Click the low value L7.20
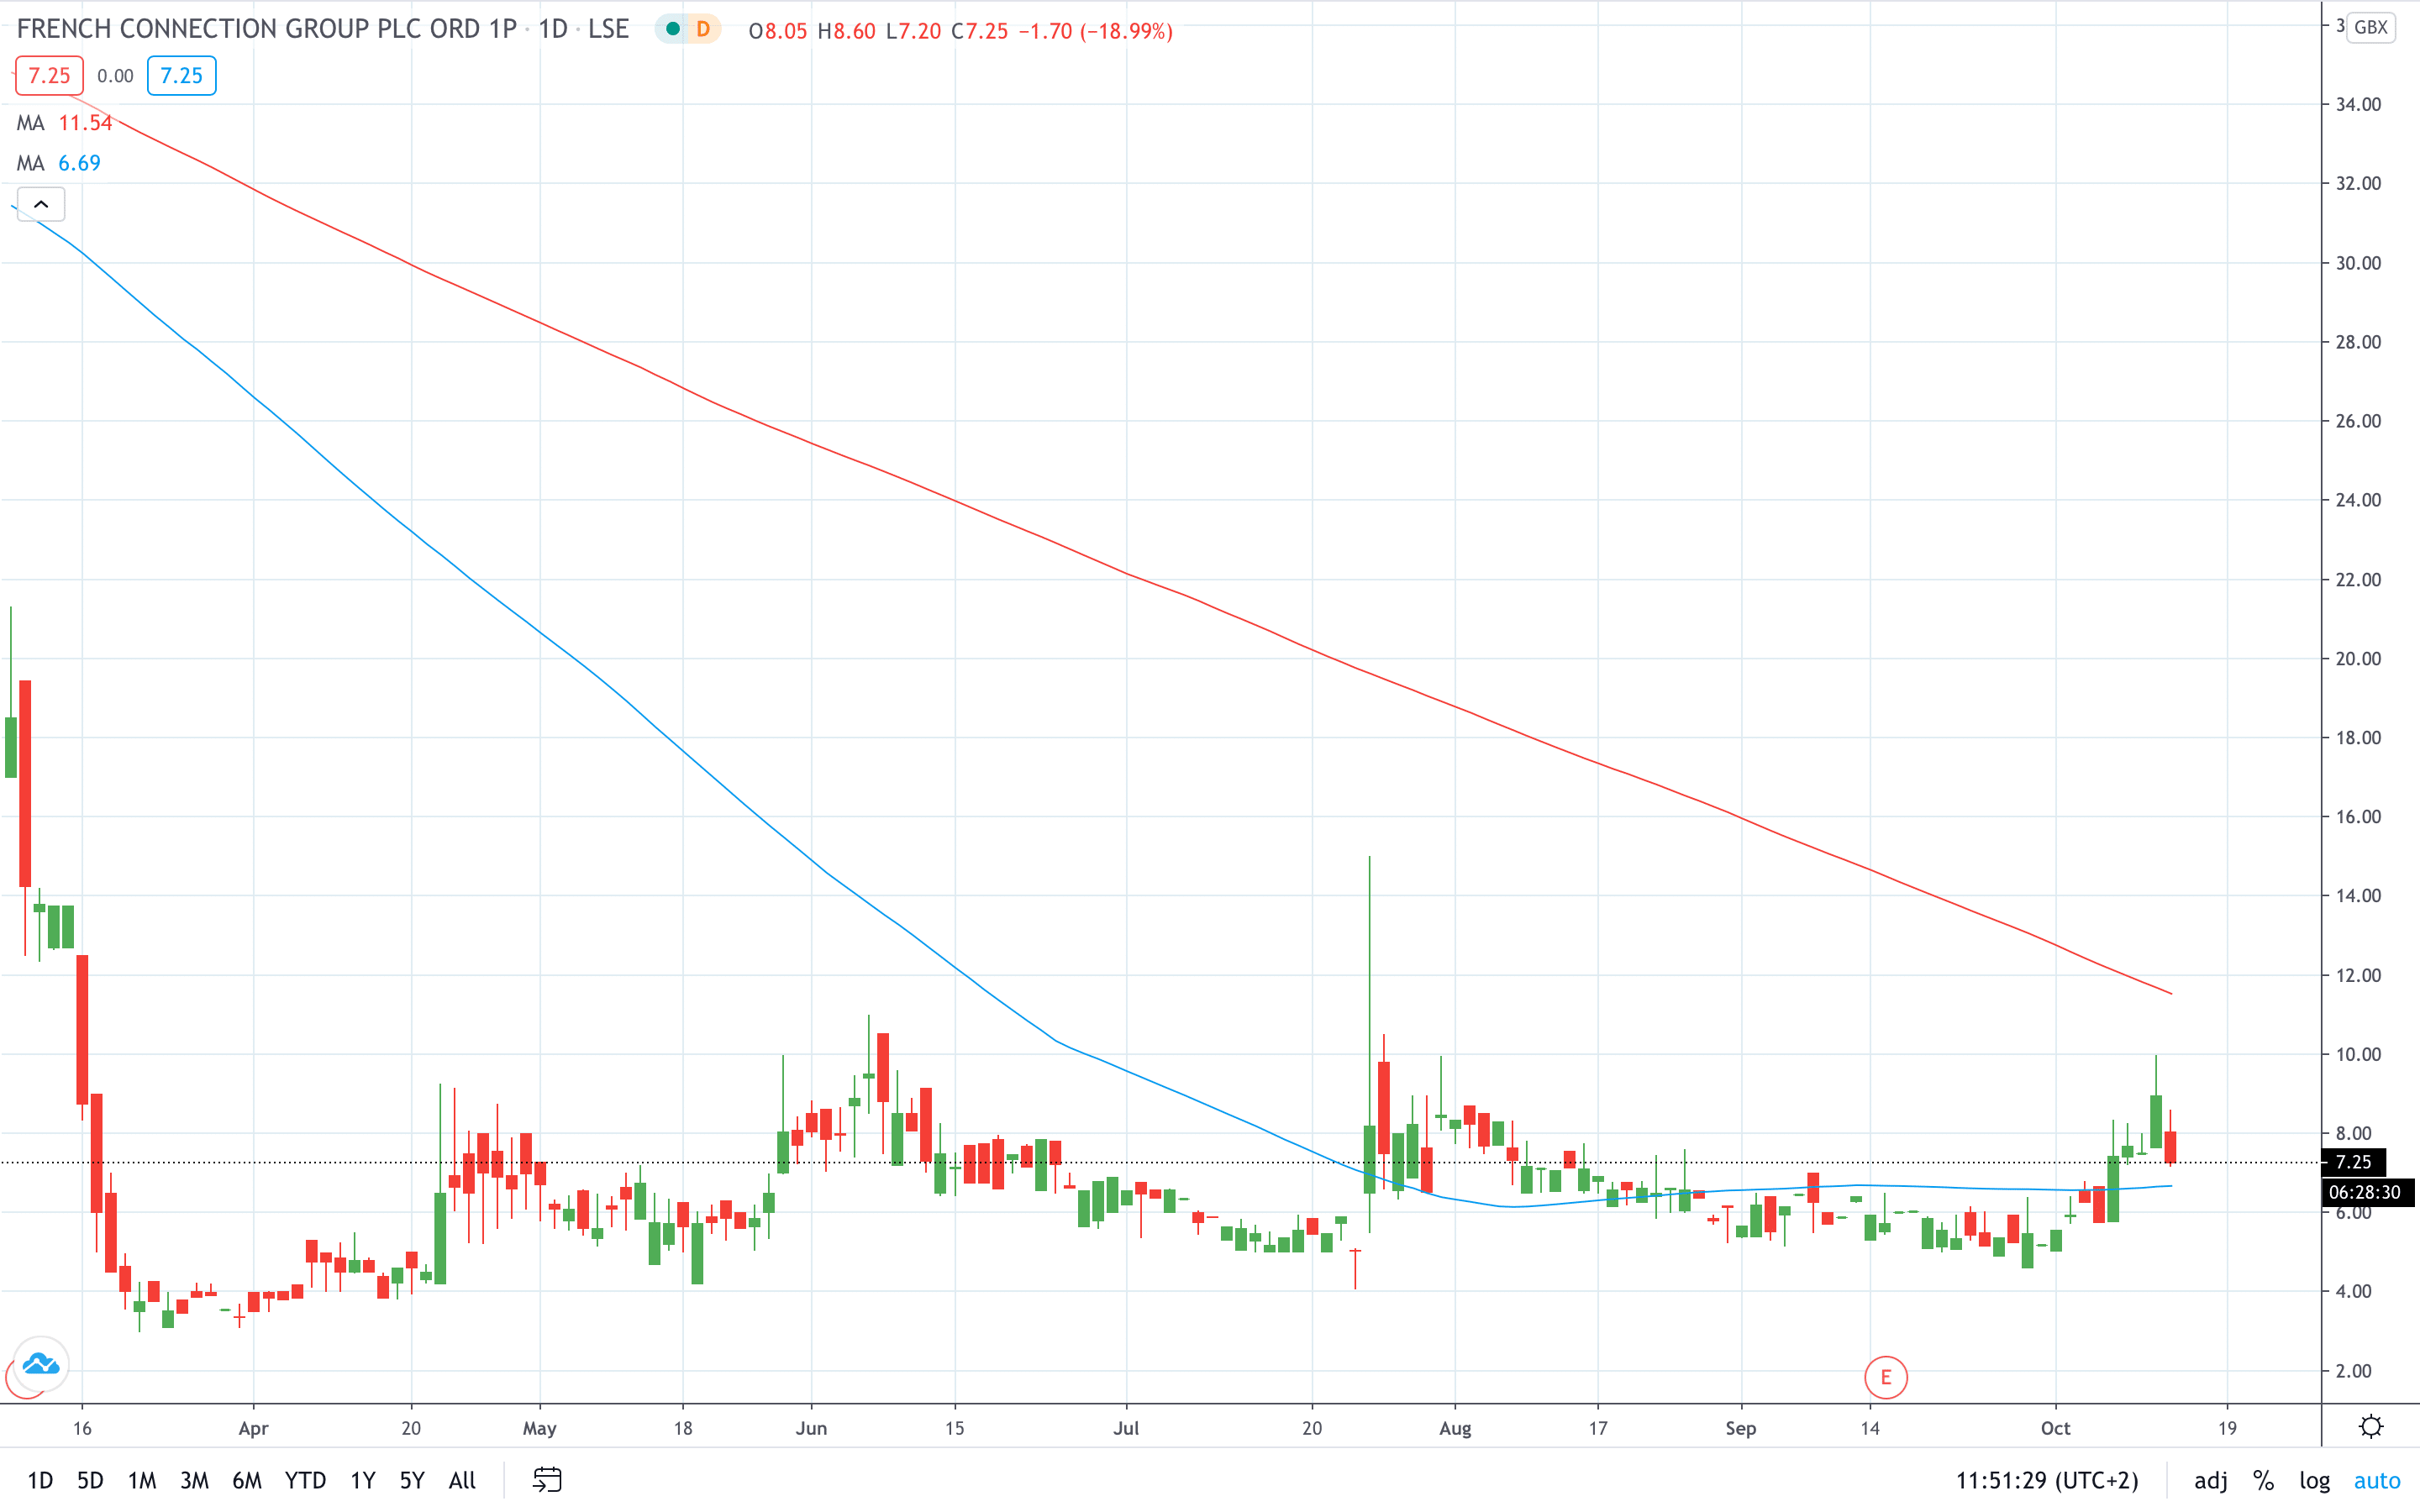2420x1512 pixels. 913,31
